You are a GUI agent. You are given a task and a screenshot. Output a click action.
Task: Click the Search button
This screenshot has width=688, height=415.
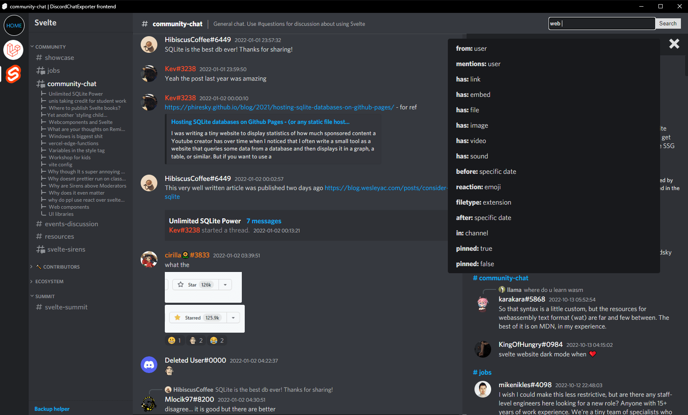(x=668, y=24)
